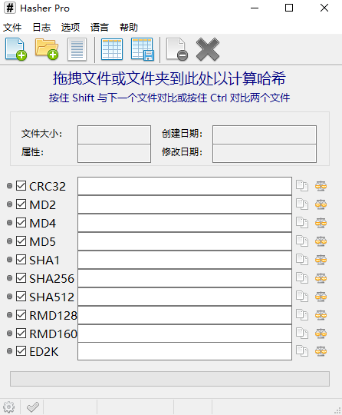Copy the ED2K hash value
This screenshot has width=342, height=415.
click(x=302, y=351)
